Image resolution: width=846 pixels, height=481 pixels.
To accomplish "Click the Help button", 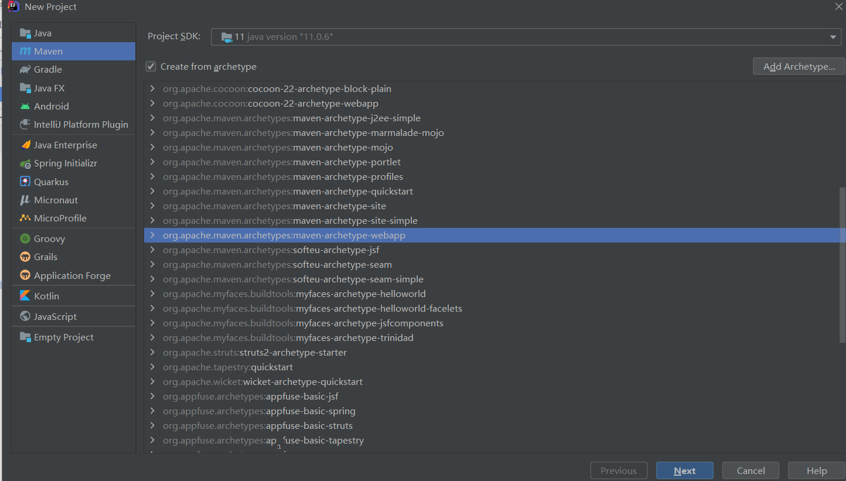I will pos(816,470).
